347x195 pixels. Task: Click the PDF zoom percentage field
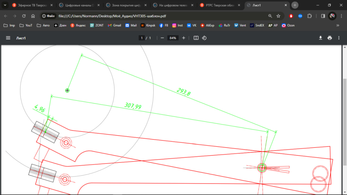172,38
